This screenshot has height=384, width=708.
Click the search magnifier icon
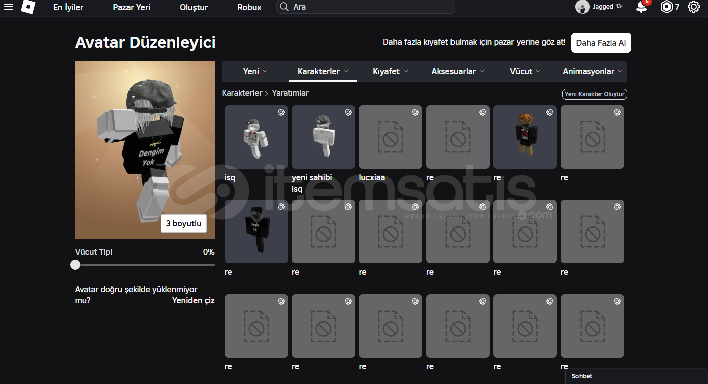click(284, 7)
